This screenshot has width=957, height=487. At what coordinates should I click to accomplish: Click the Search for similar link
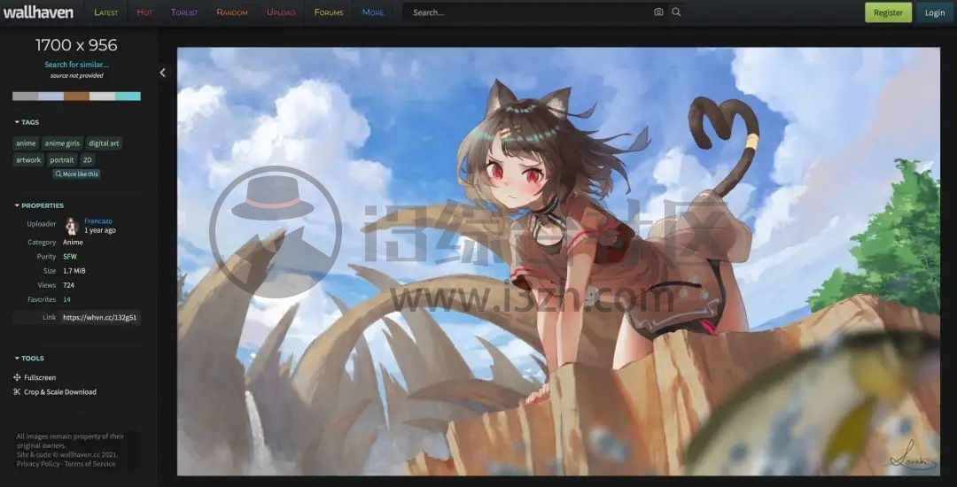click(x=76, y=65)
